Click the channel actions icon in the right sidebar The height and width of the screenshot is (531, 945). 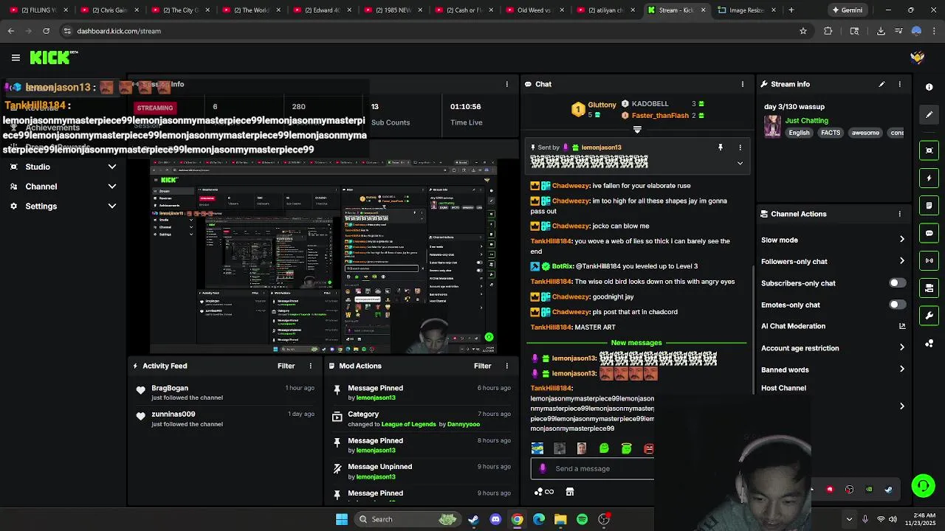929,288
